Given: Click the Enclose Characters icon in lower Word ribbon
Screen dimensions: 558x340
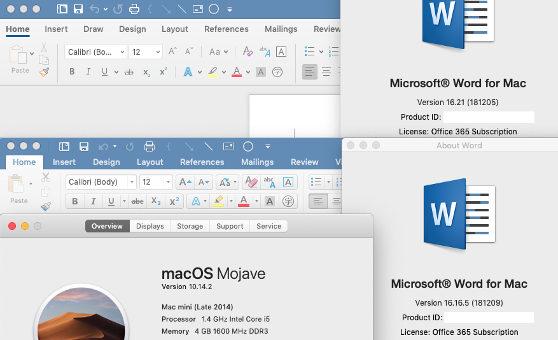Looking at the screenshot, I should pos(288,201).
